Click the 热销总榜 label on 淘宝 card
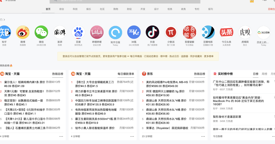The image size is (275, 144). 58,74
